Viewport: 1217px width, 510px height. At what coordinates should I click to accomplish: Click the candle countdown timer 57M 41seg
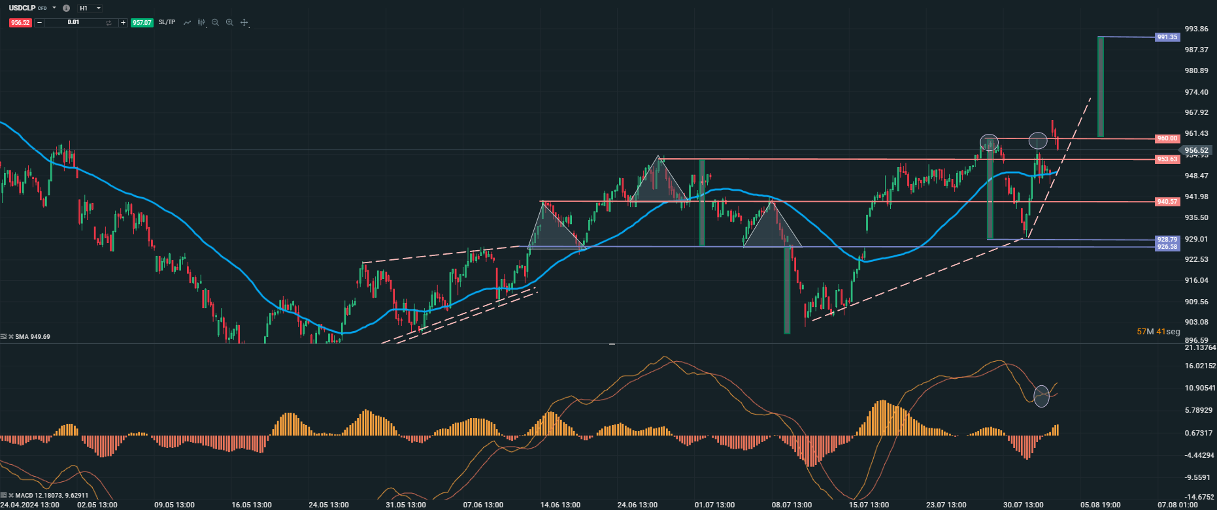pyautogui.click(x=1158, y=332)
